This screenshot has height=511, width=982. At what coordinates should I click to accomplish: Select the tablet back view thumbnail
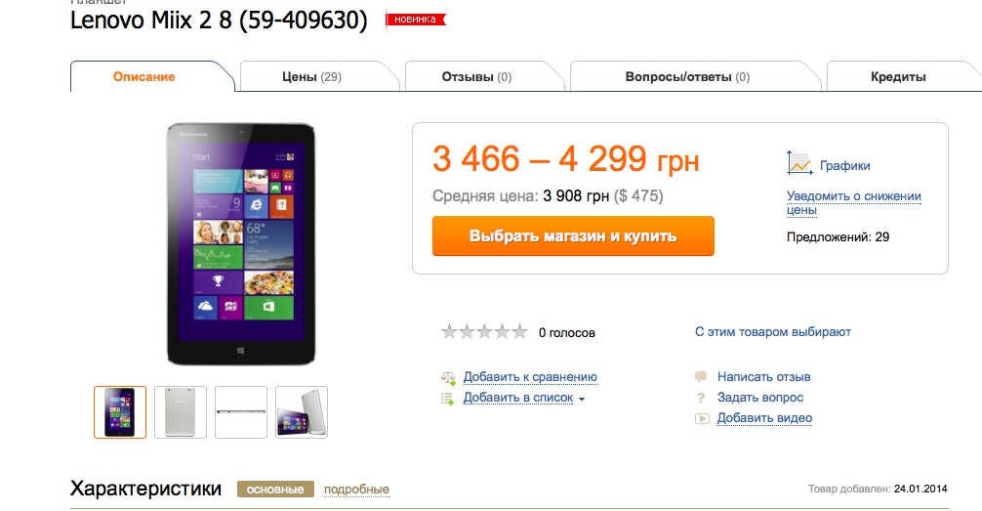pyautogui.click(x=181, y=412)
